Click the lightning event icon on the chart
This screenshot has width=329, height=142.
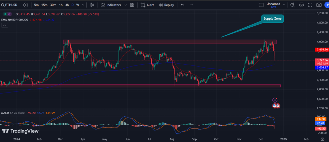pyautogui.click(x=275, y=100)
